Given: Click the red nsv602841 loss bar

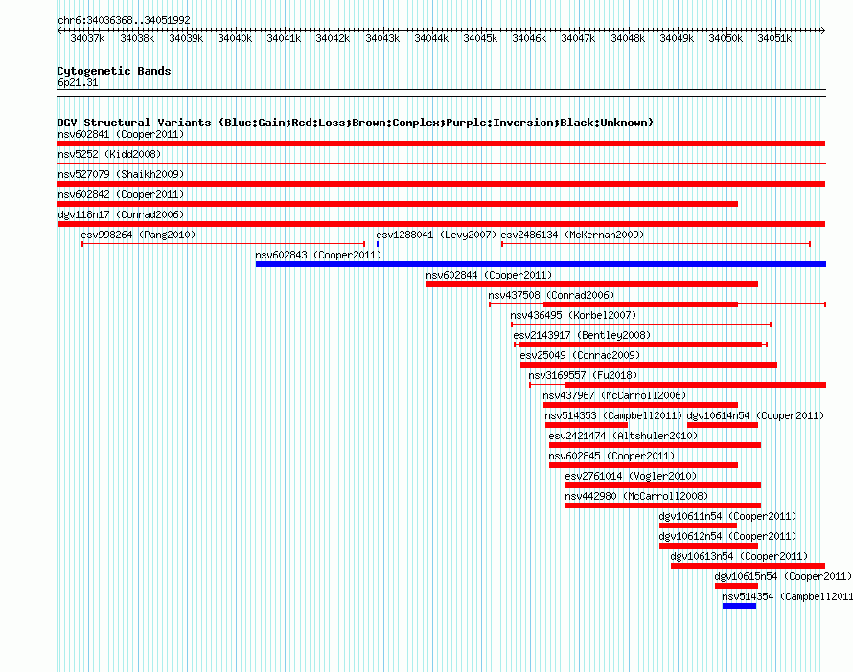Looking at the screenshot, I should [x=441, y=144].
